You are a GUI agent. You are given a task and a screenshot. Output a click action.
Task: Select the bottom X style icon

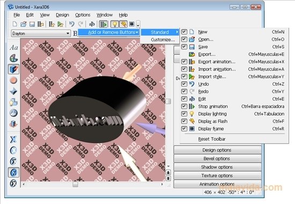(13, 183)
